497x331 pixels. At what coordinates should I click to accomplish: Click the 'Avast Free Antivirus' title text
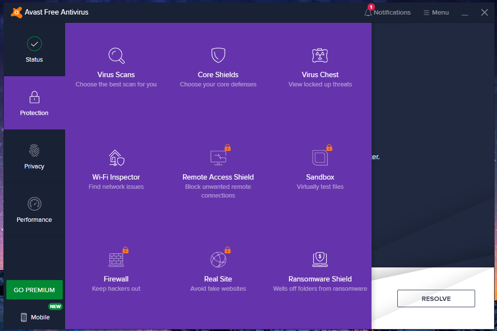coord(56,12)
